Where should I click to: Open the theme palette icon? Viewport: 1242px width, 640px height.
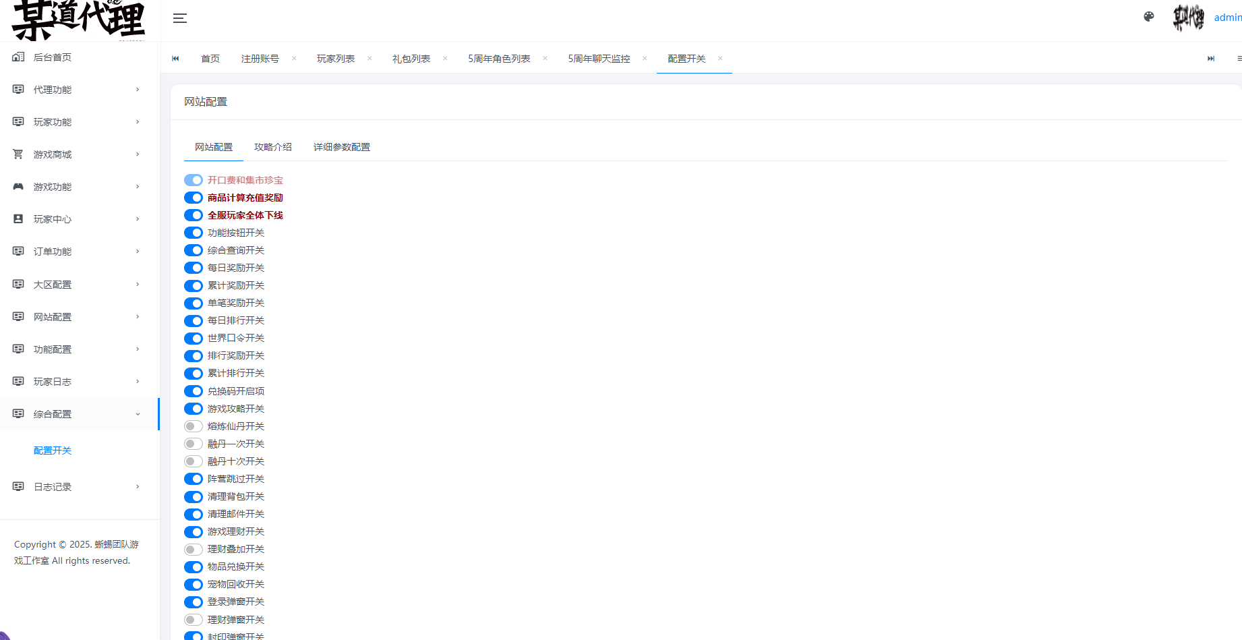pyautogui.click(x=1149, y=17)
